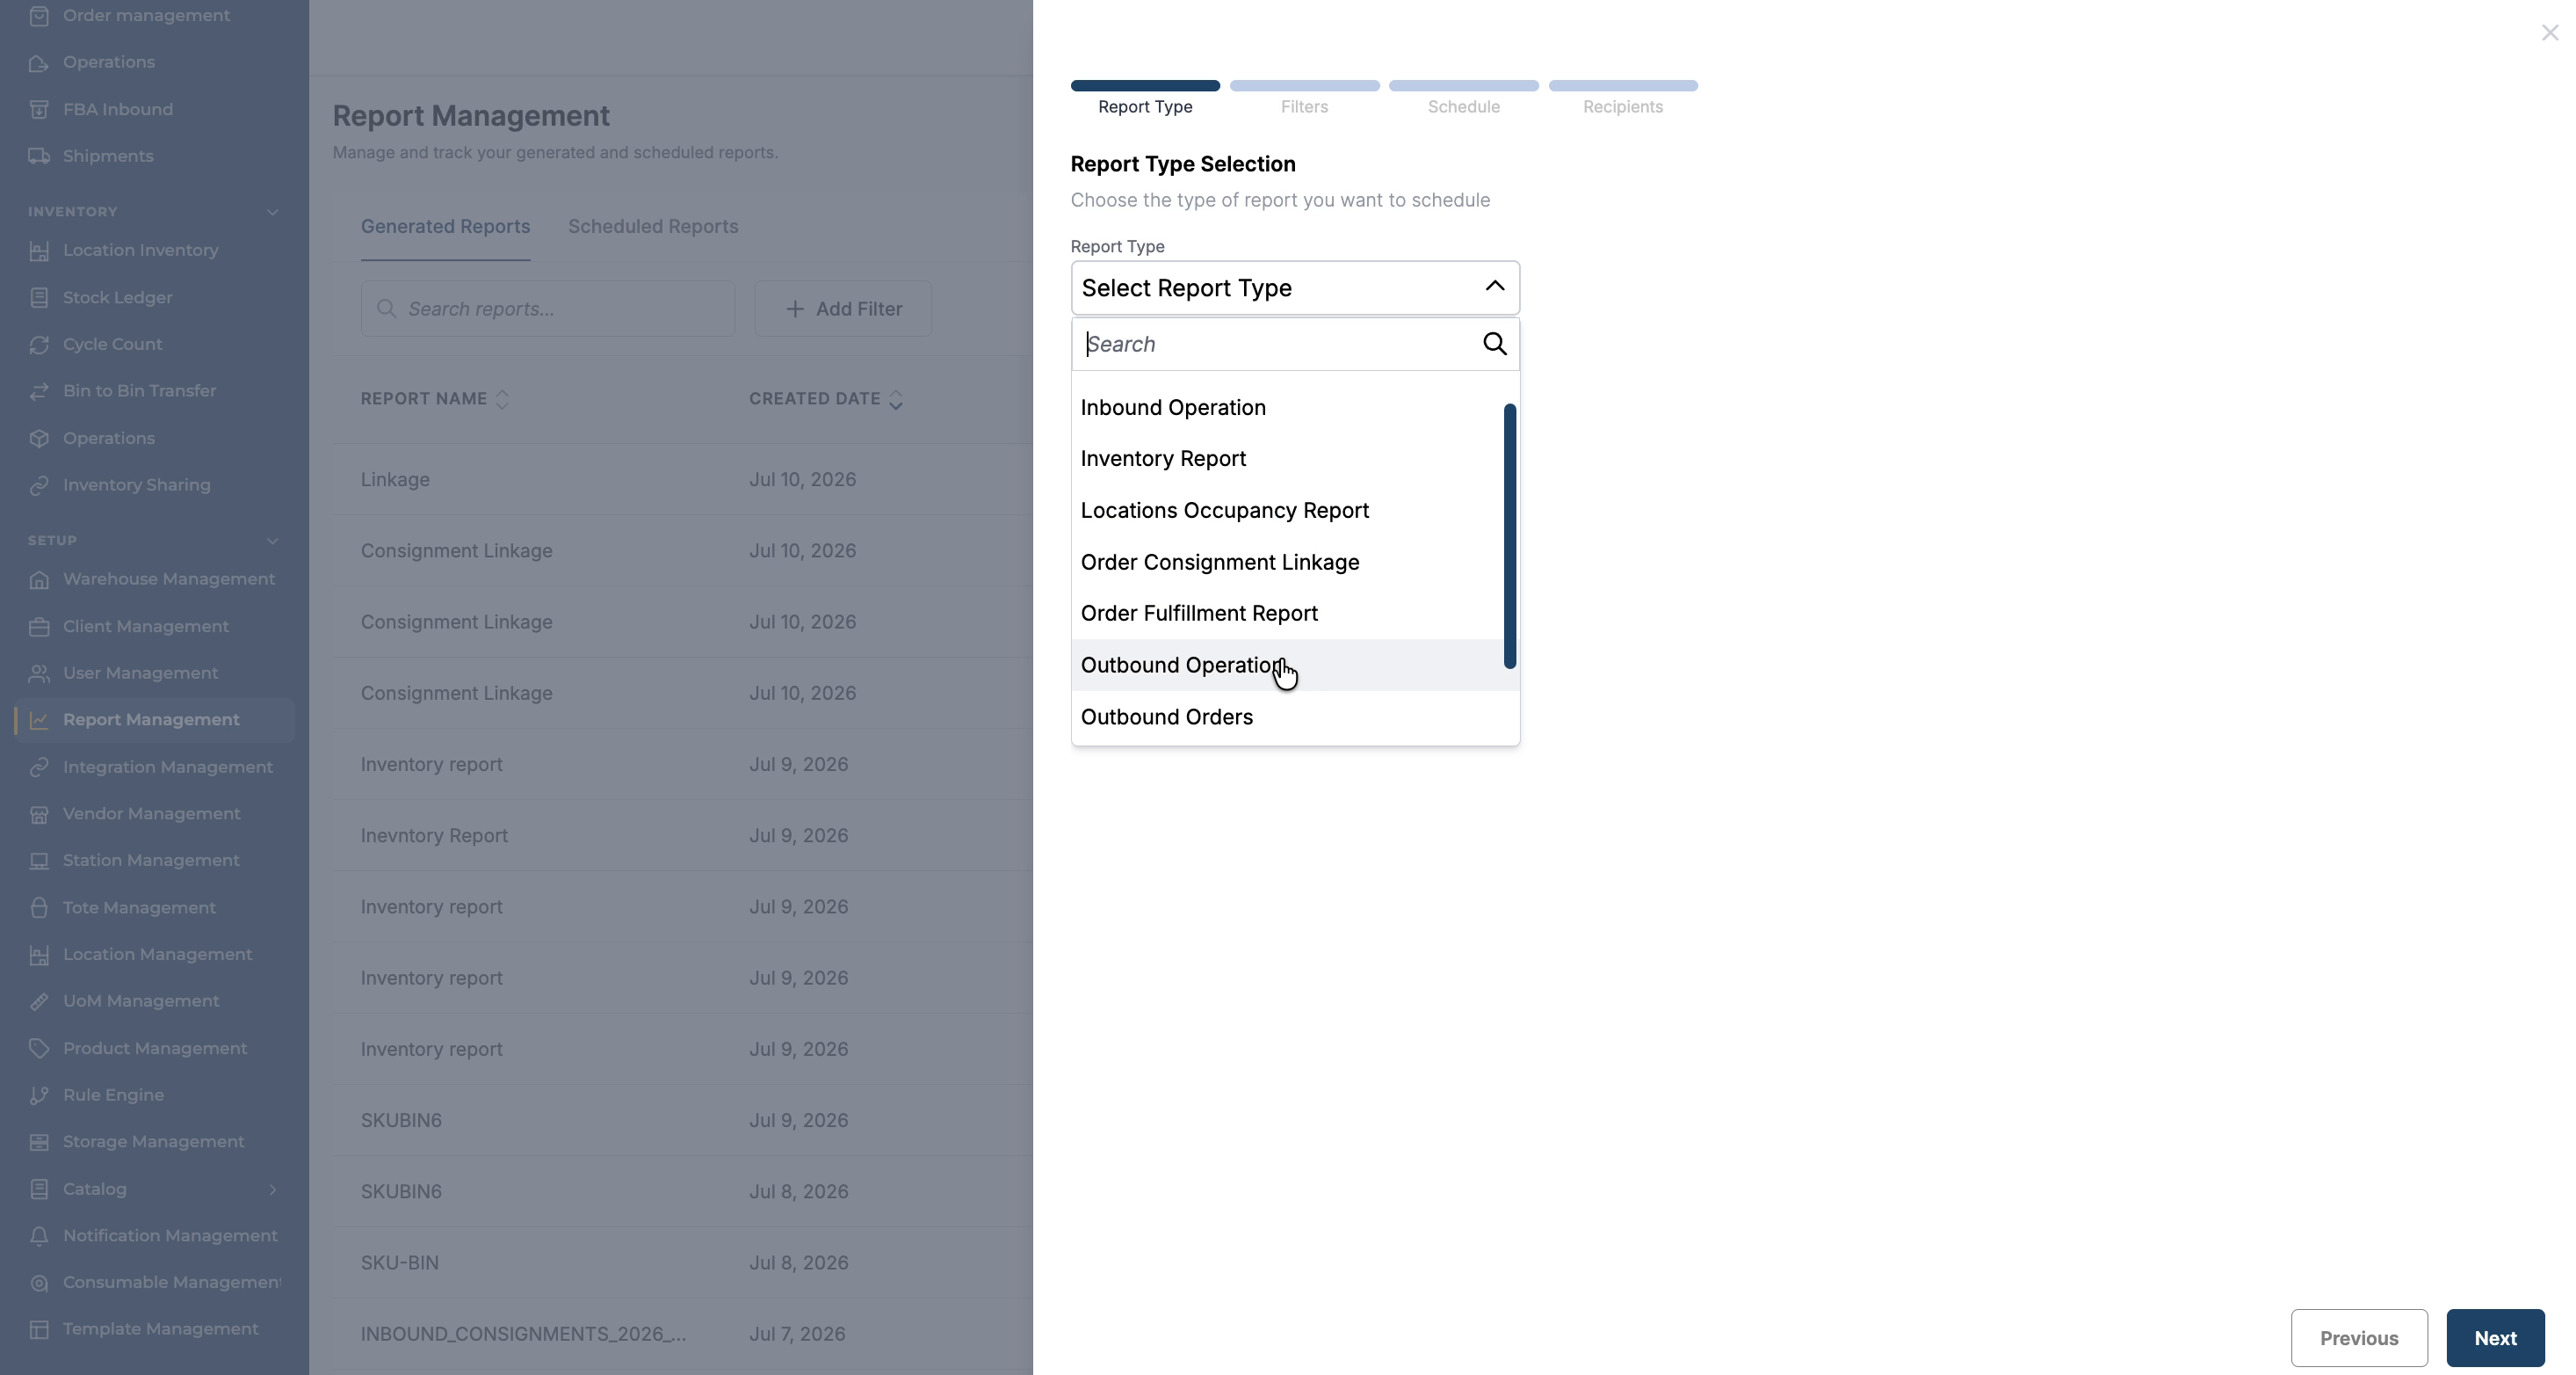The image size is (2576, 1375).
Task: Click the Storage Management icon
Action: (39, 1142)
